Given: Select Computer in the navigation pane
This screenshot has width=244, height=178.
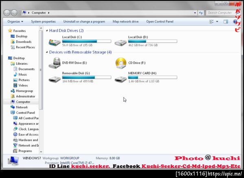Looking at the screenshot, I should (23, 102).
